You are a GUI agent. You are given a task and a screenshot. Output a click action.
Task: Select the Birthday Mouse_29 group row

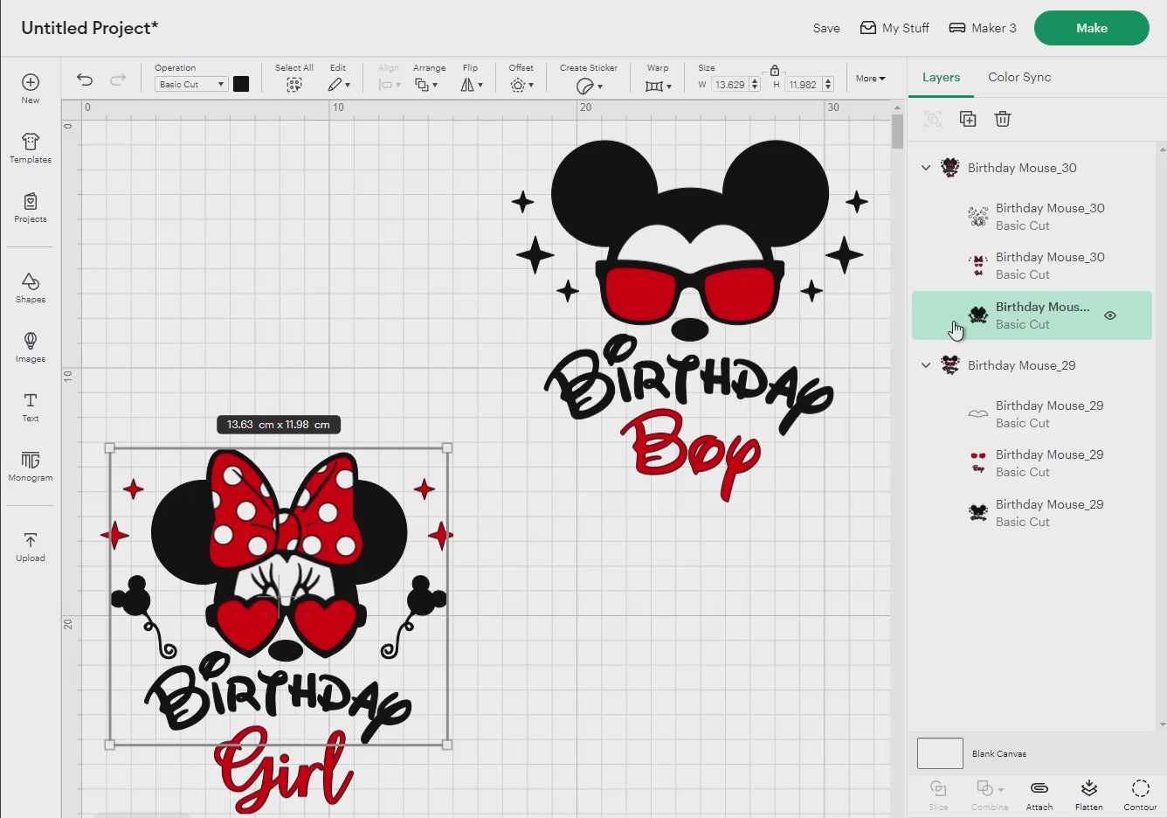pos(1032,365)
